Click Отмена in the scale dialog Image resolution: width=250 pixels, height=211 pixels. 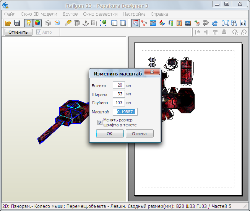click(x=140, y=133)
